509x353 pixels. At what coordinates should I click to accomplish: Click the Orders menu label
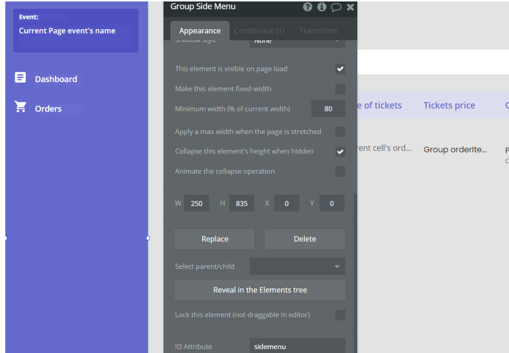[48, 109]
